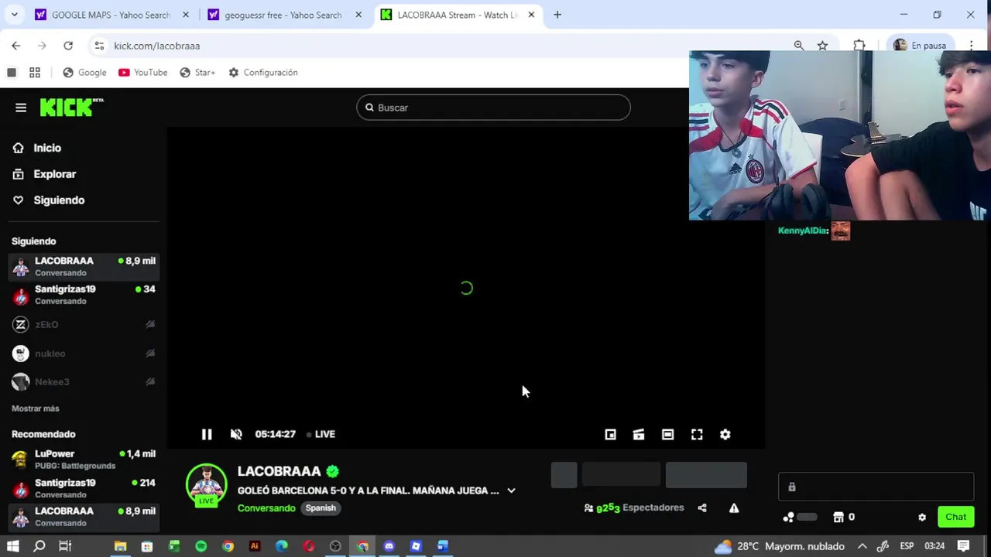Click the Spanish language tag

(x=321, y=508)
